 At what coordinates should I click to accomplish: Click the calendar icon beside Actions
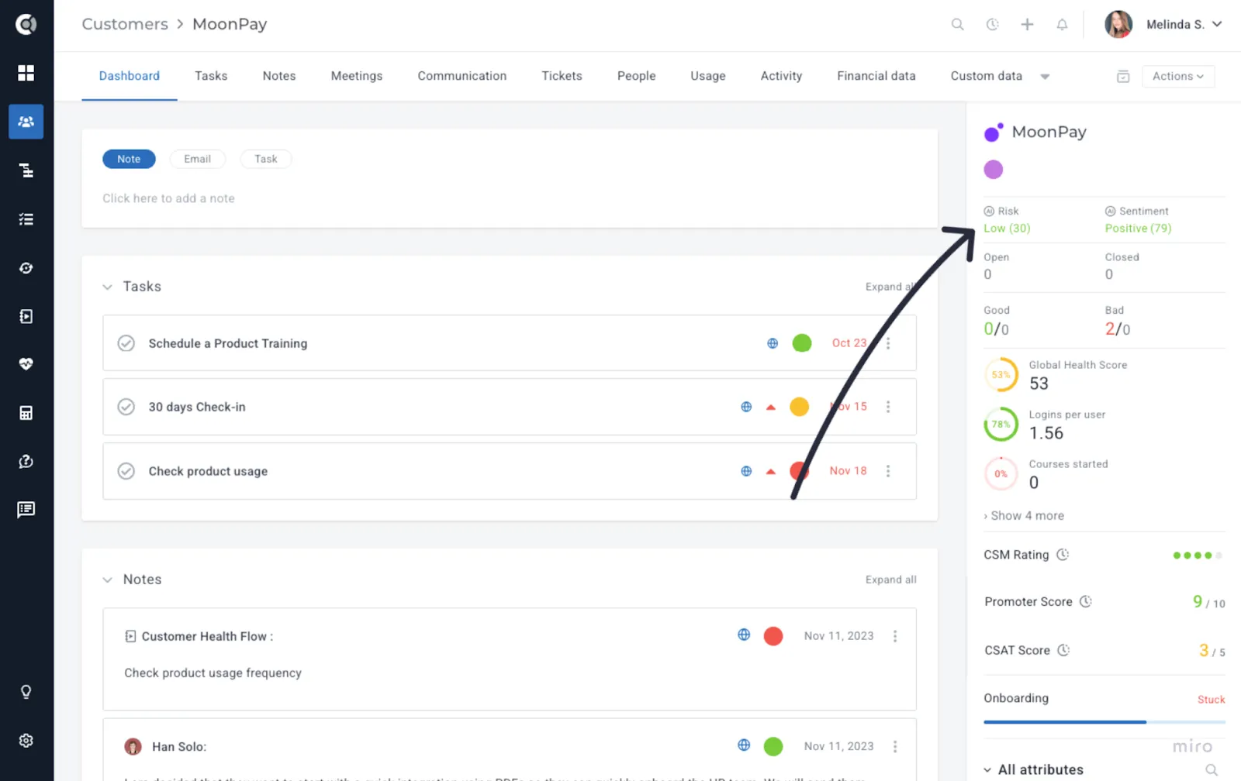[x=1123, y=76]
